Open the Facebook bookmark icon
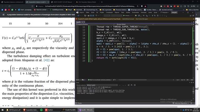This screenshot has width=200, height=112. pos(2,10)
